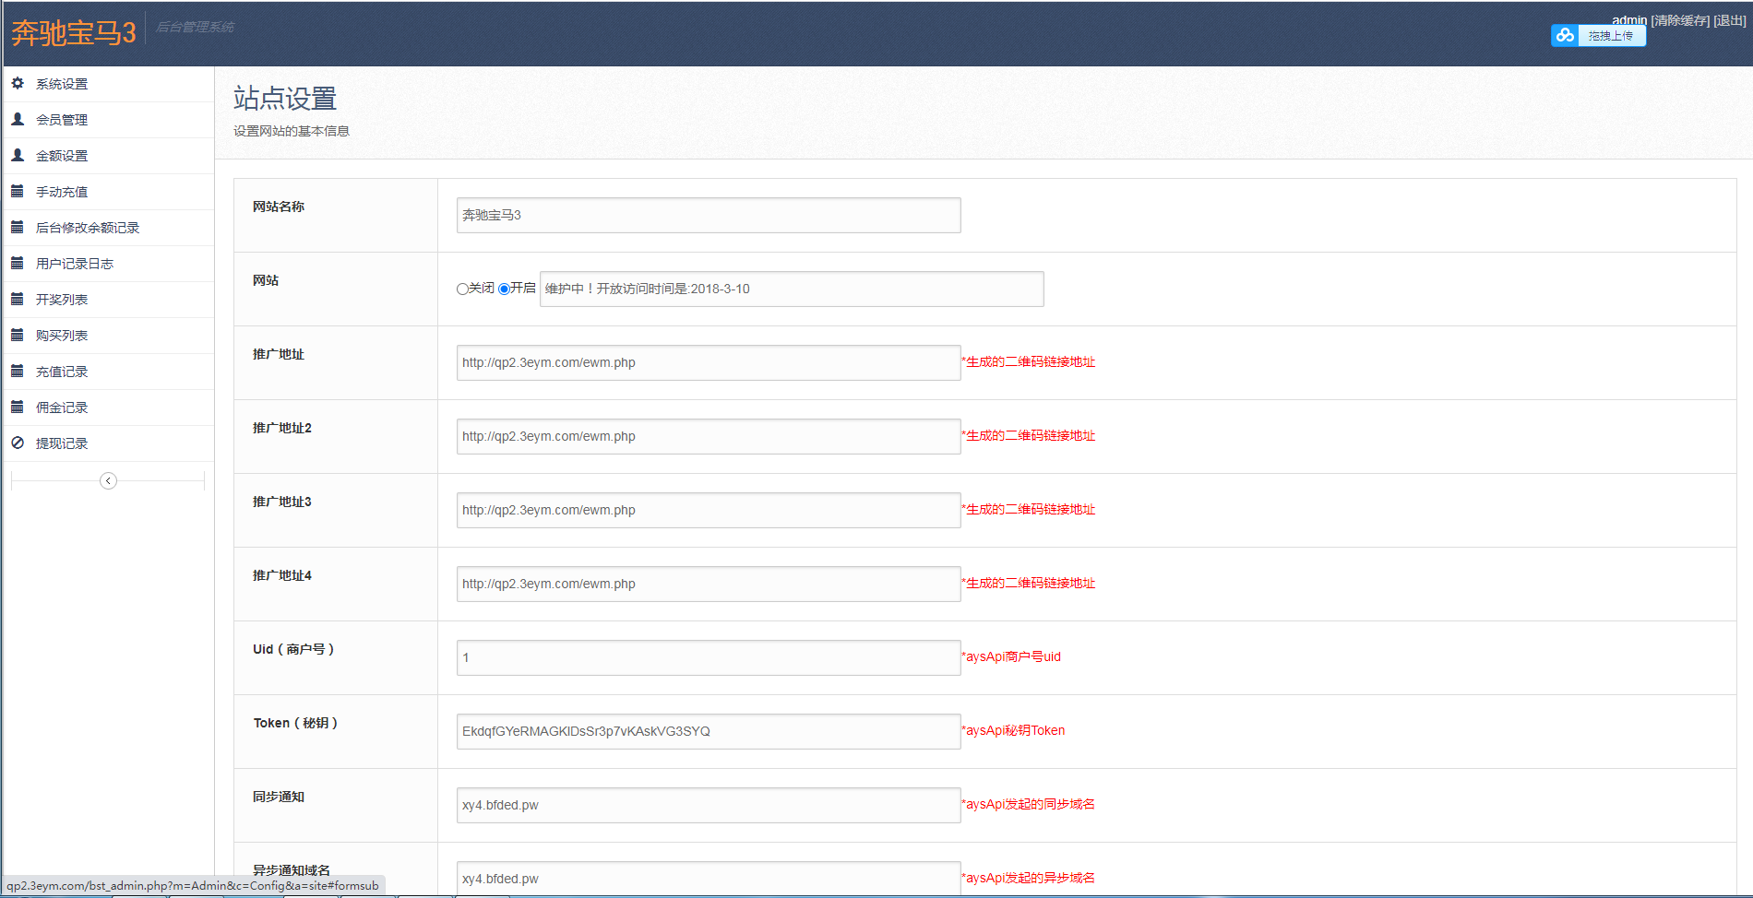This screenshot has width=1753, height=898.
Task: Click the ban icon beside 提现记录
Action: click(x=18, y=443)
